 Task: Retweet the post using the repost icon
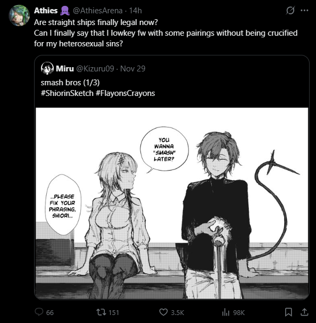102,312
